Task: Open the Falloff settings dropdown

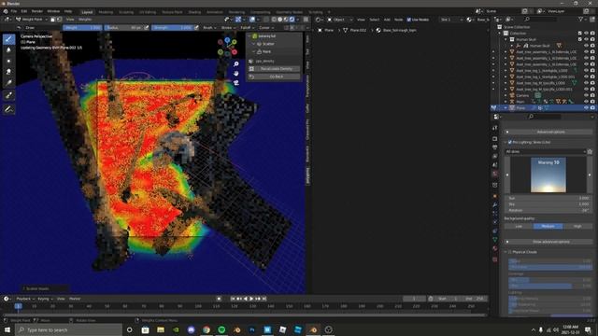Action: coord(247,27)
